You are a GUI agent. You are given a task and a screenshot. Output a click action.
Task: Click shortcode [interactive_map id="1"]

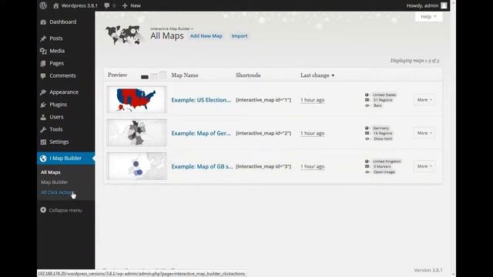(263, 100)
